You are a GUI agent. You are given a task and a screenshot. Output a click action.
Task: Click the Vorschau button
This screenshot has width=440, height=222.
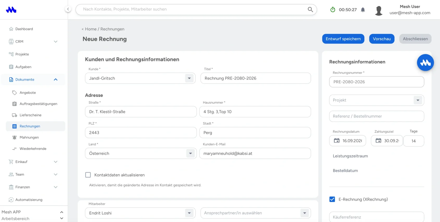382,39
